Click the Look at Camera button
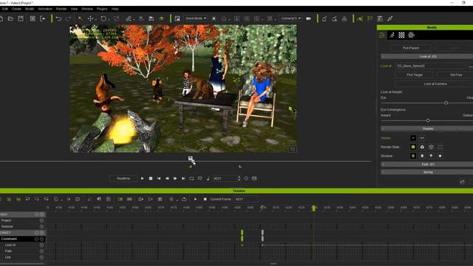The width and height of the screenshot is (473, 266). pos(435,83)
